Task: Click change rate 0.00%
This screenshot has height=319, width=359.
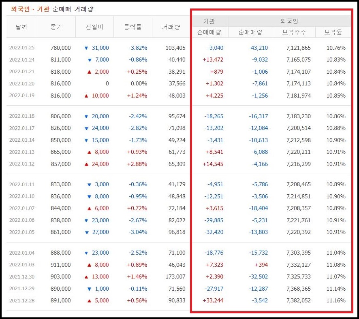Action: click(x=139, y=83)
